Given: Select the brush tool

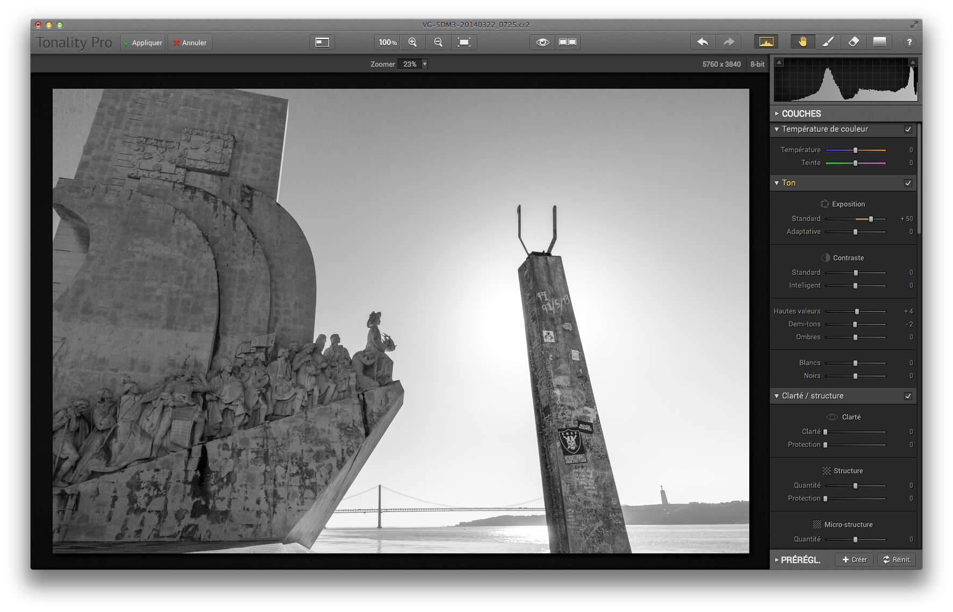Looking at the screenshot, I should 828,42.
